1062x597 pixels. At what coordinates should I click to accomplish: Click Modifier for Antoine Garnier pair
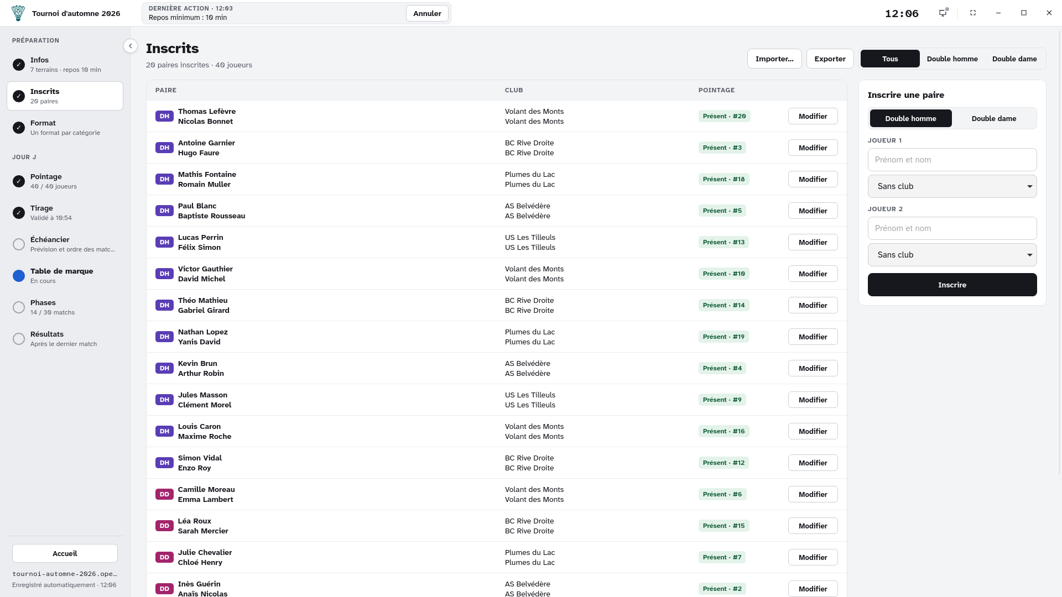pos(813,148)
